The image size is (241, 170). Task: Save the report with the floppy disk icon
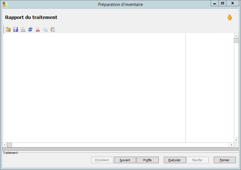click(16, 29)
